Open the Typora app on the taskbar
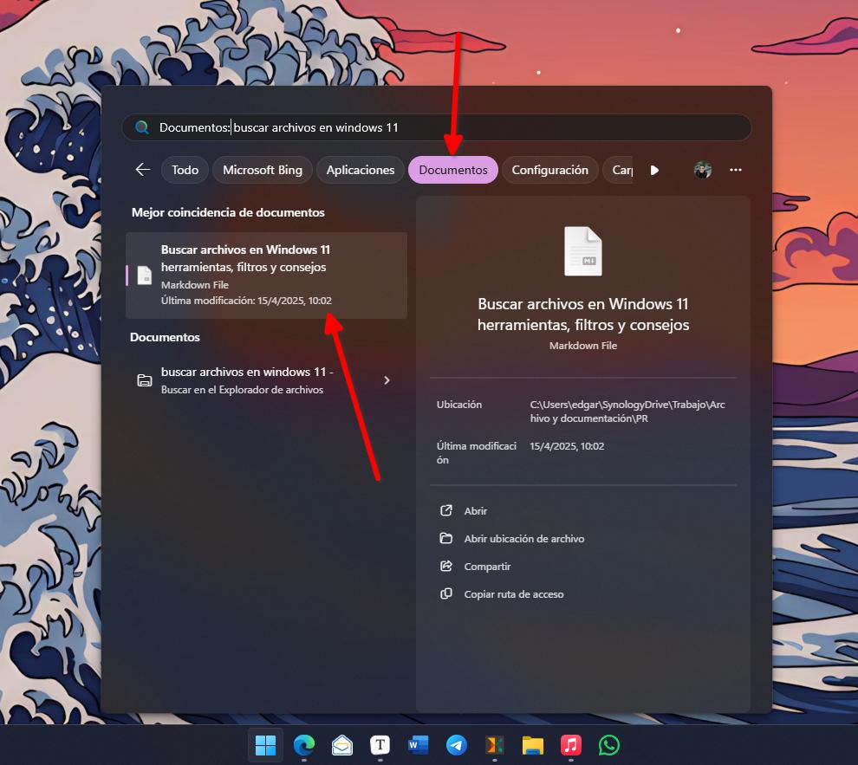Image resolution: width=858 pixels, height=765 pixels. (380, 745)
